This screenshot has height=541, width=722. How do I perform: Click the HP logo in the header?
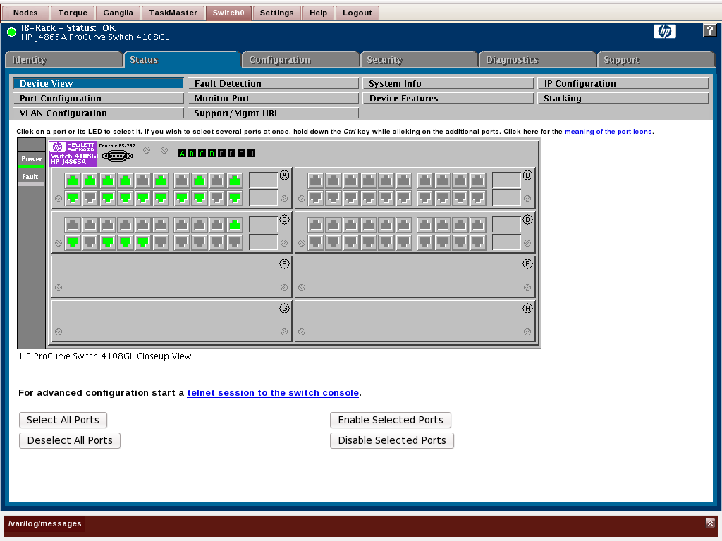664,31
